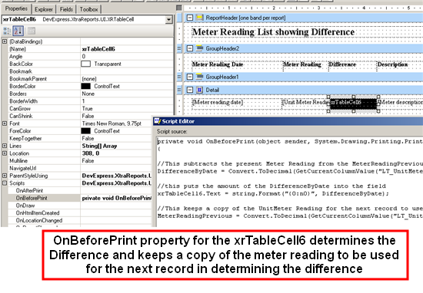Image resolution: width=423 pixels, height=293 pixels.
Task: Select the OnAfterPrint script property
Action: click(30, 190)
